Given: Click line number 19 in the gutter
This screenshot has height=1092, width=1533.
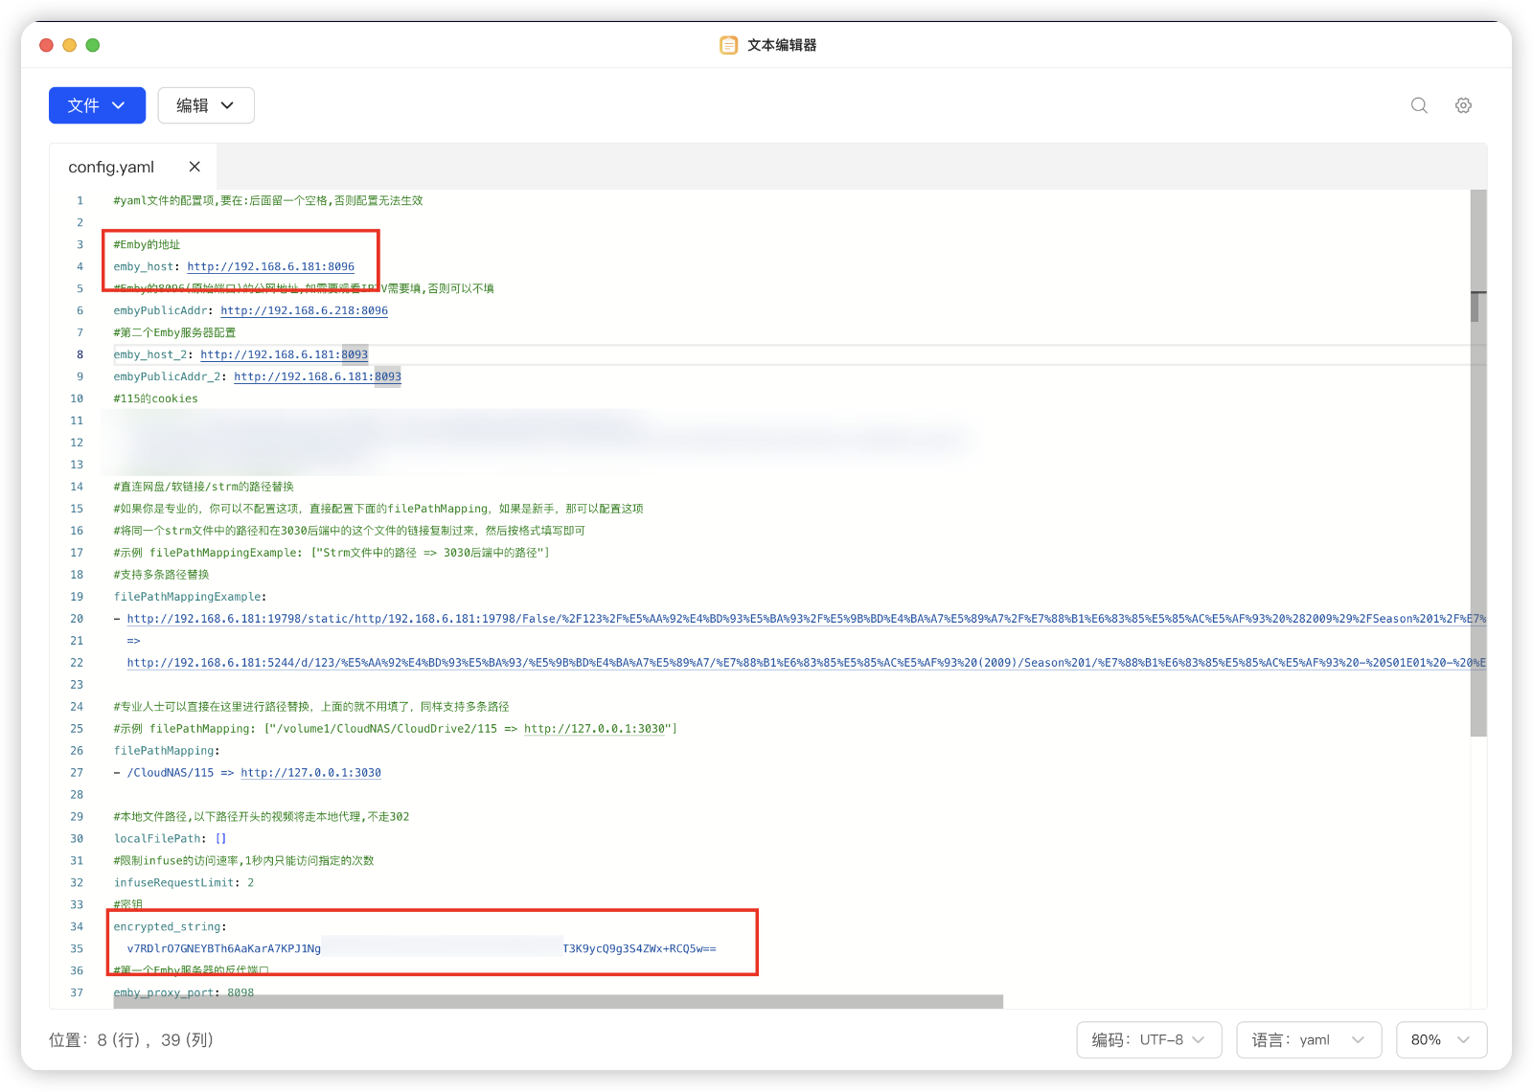Looking at the screenshot, I should click(x=77, y=597).
